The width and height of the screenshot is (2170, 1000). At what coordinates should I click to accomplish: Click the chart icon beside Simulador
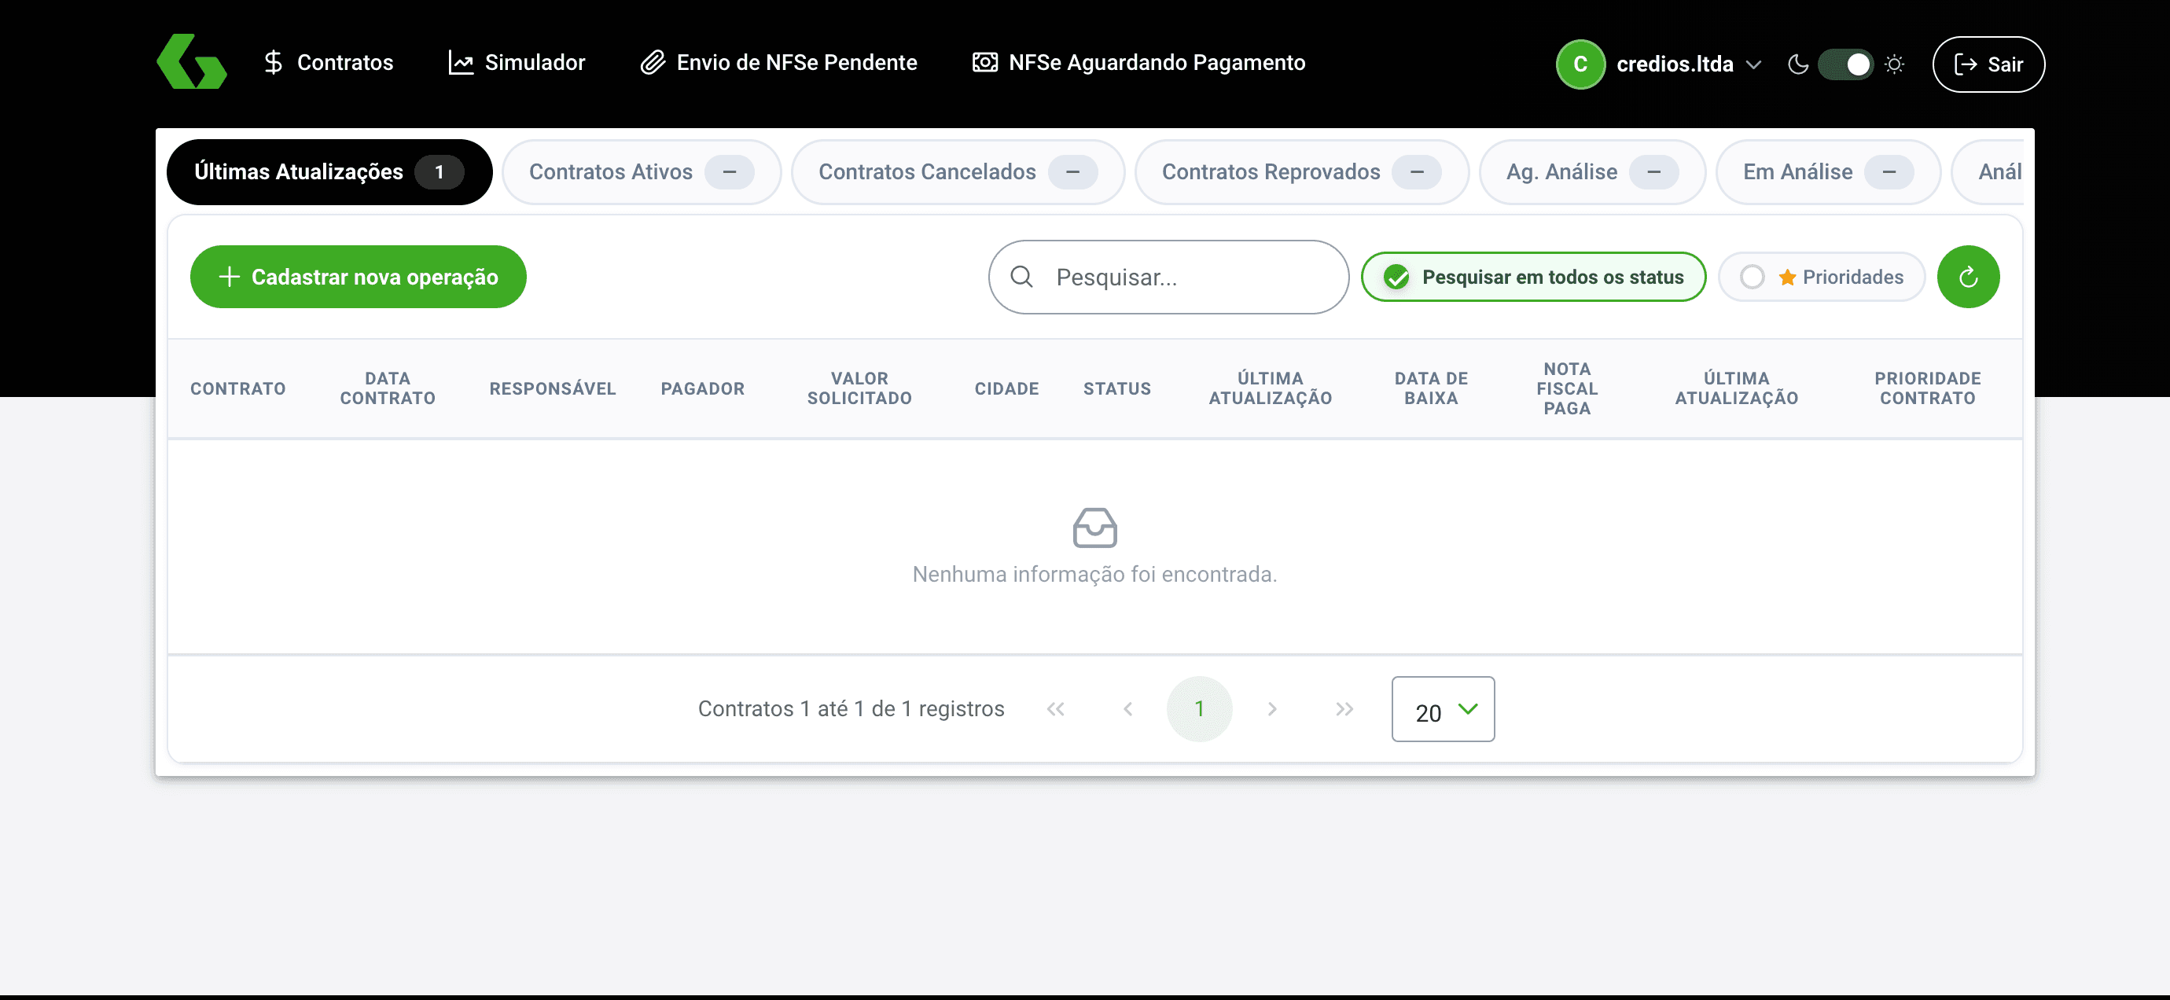pyautogui.click(x=461, y=62)
